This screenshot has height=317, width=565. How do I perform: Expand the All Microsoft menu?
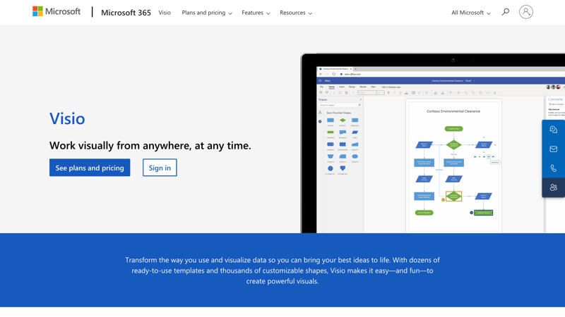pyautogui.click(x=470, y=13)
